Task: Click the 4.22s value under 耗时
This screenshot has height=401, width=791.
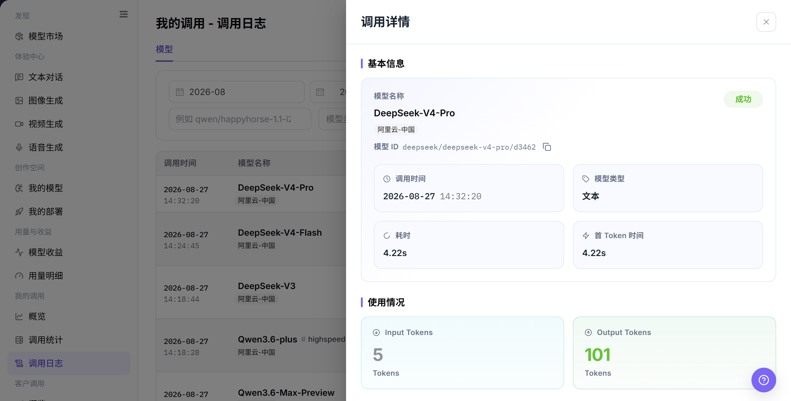Action: click(395, 253)
